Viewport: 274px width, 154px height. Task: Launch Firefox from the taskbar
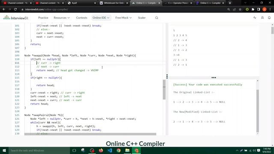click(x=101, y=151)
